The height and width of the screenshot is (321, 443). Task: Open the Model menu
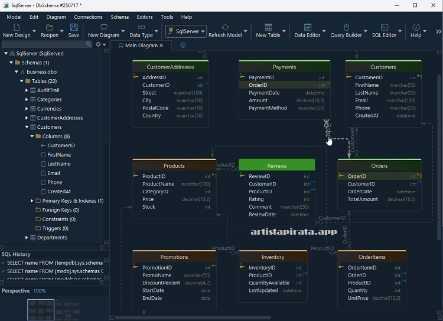(x=14, y=17)
